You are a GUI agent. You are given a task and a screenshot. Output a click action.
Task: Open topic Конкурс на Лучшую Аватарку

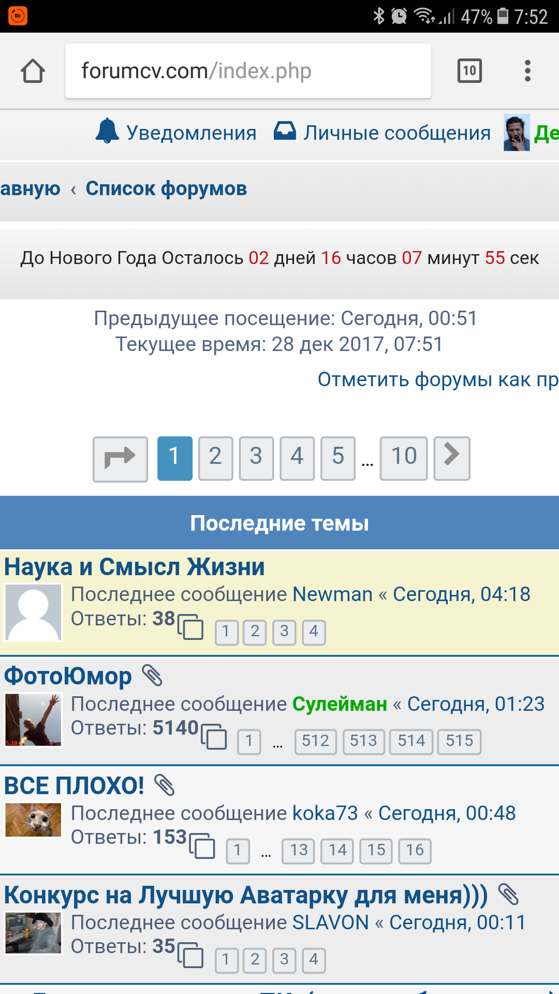coord(246,895)
